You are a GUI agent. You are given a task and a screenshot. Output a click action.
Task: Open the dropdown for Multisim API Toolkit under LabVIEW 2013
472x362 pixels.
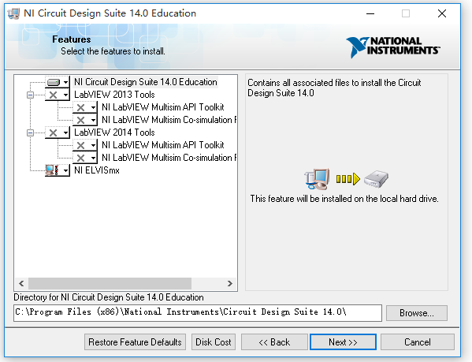point(85,107)
